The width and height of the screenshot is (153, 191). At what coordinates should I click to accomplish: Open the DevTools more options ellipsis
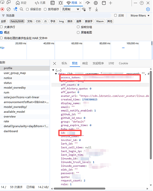[x=135, y=3]
